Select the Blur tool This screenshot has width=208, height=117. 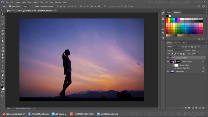(3, 55)
